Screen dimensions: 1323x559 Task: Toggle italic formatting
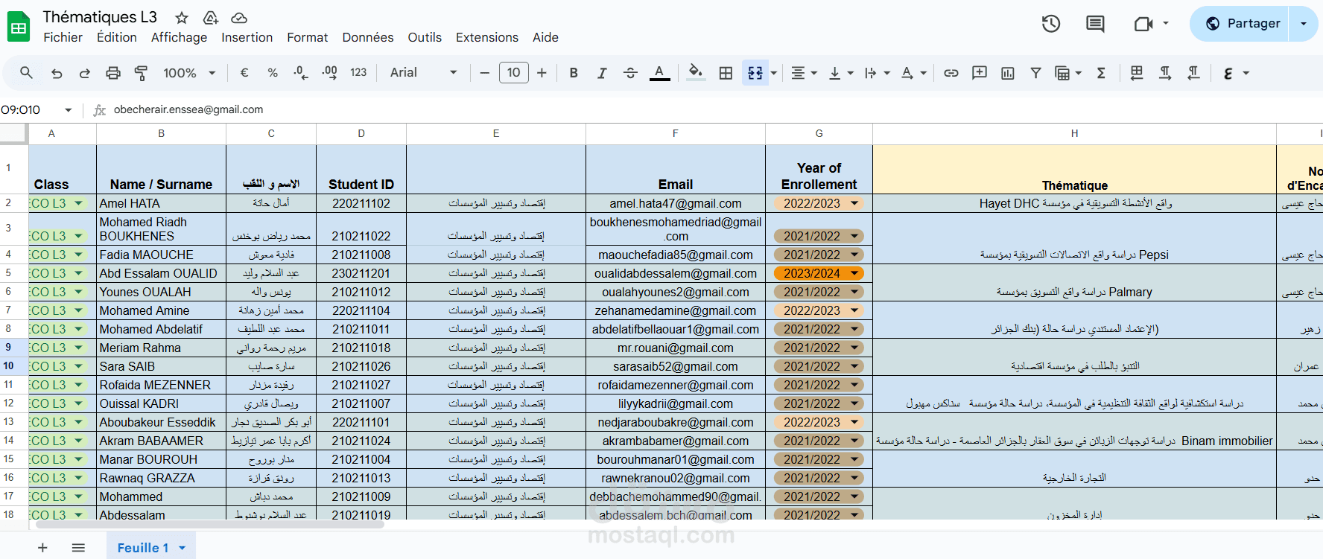point(602,73)
